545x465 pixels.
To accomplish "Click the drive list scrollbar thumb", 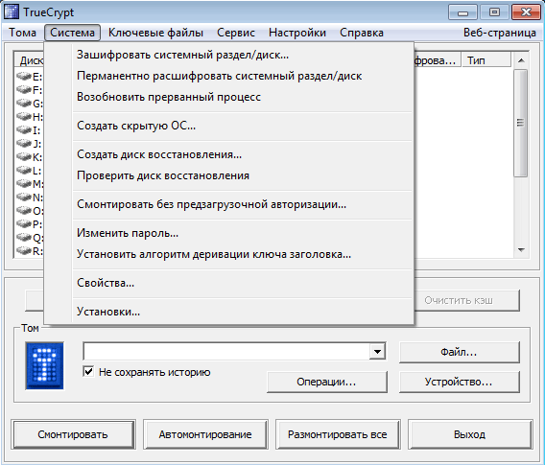I will [521, 123].
